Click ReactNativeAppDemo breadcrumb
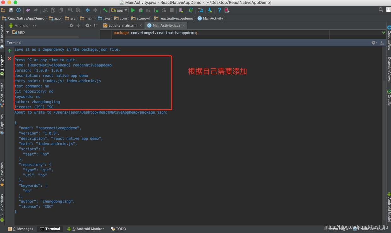Screen dimensions: 391x233 coord(23,18)
